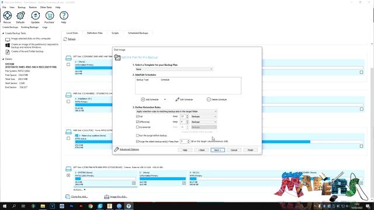Select MBR Disk 3 checkbox
Image resolution: width=374 pixels, height=210 pixels.
[x=68, y=101]
